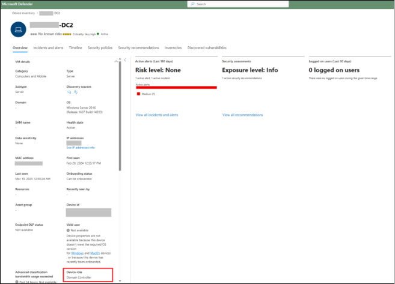Click the Last seen date value

[x=32, y=179]
